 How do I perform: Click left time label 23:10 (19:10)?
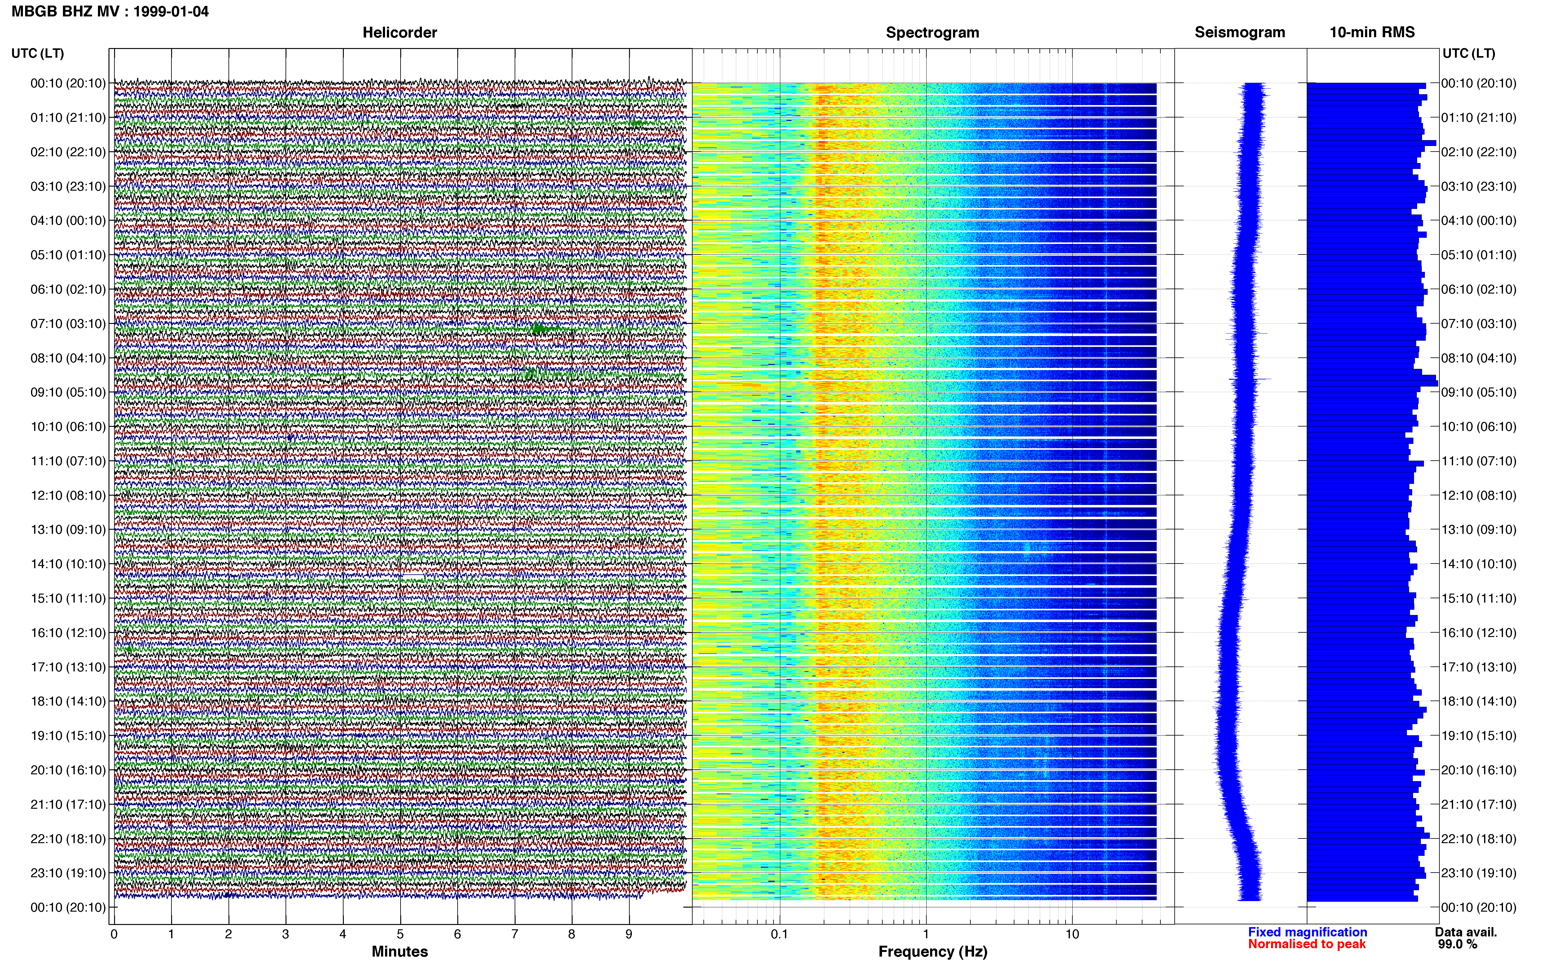[68, 873]
